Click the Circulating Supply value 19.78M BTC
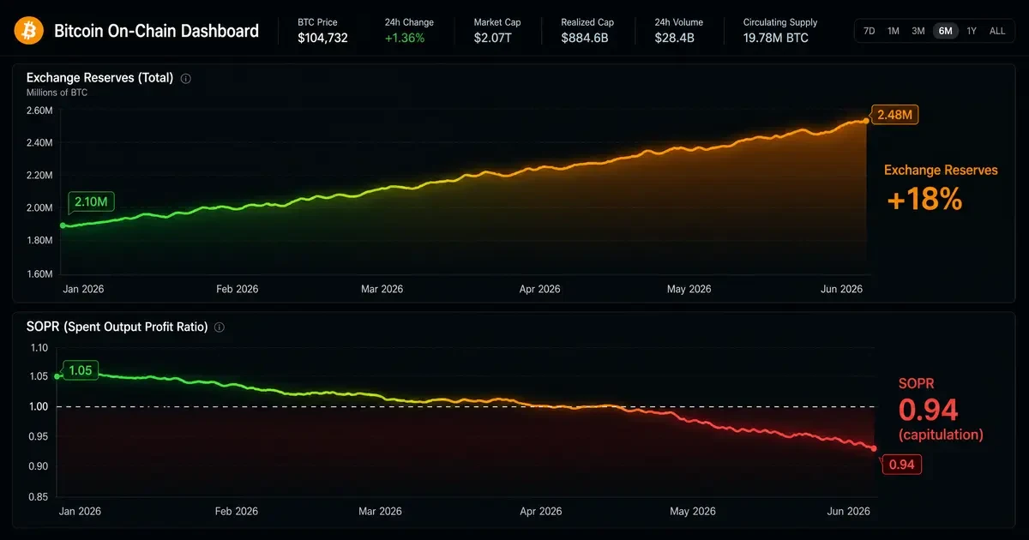This screenshot has height=540, width=1029. tap(775, 38)
